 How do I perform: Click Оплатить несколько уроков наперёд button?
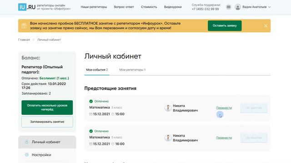[x=47, y=107]
